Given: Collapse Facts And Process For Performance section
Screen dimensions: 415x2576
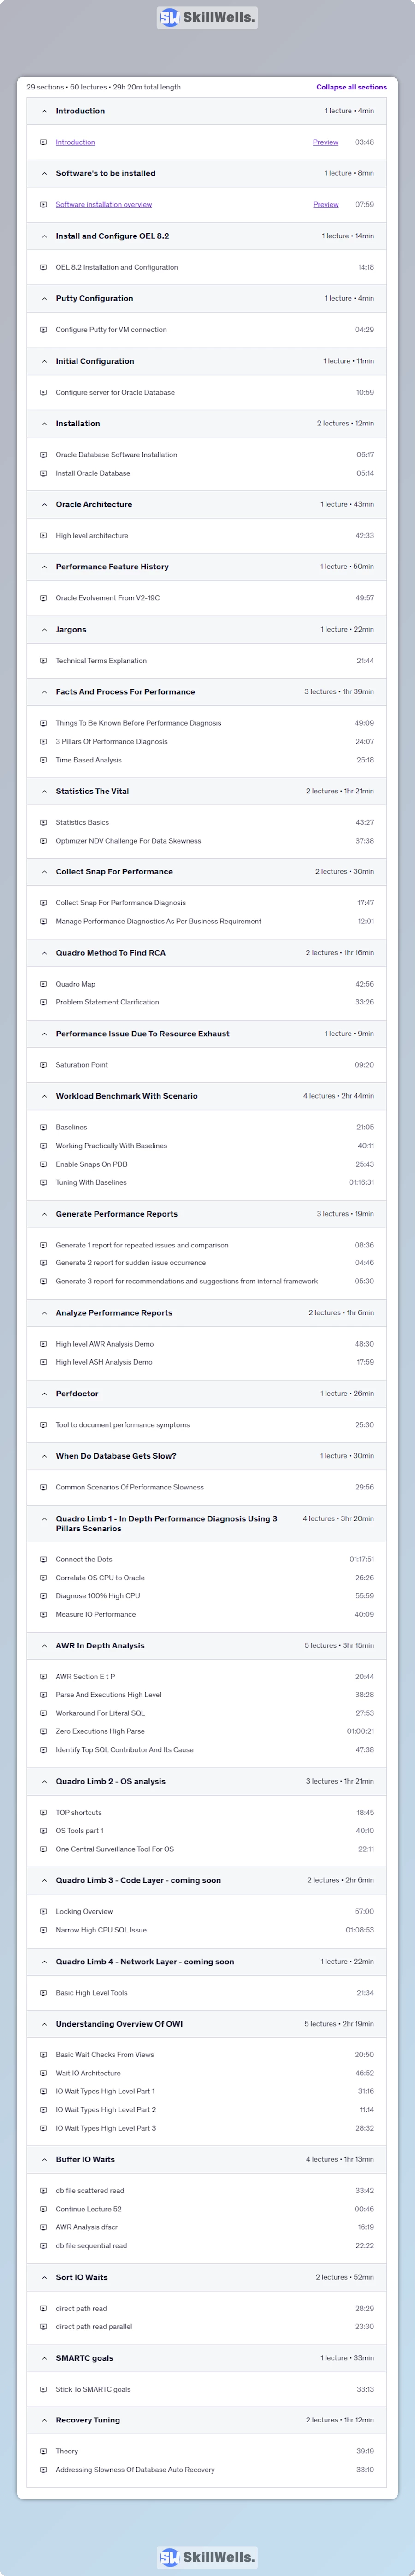Looking at the screenshot, I should (x=44, y=692).
